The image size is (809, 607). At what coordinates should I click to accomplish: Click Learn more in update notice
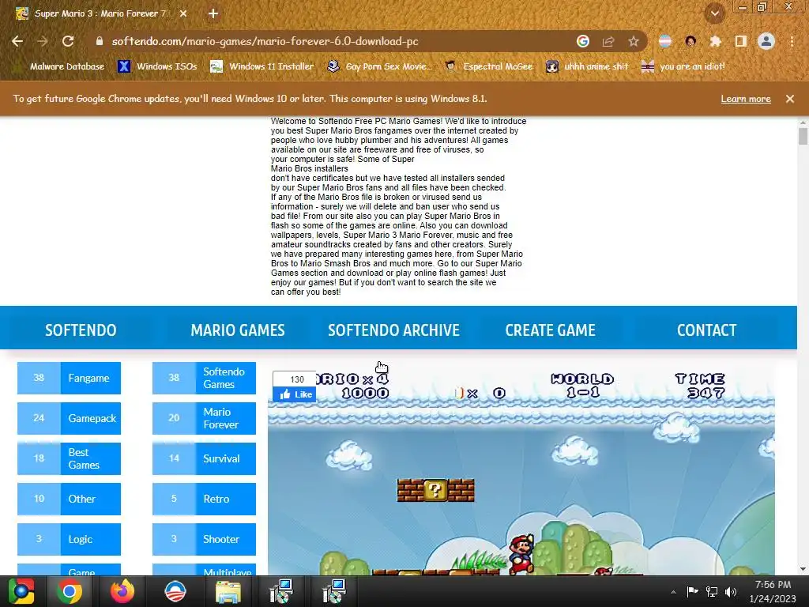[x=746, y=99]
